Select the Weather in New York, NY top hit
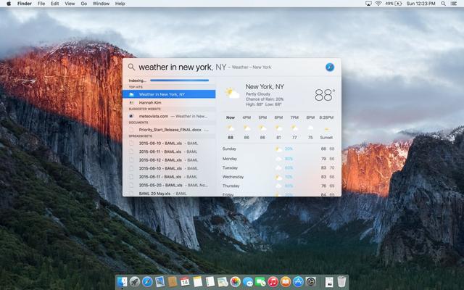The width and height of the screenshot is (464, 290). 169,94
